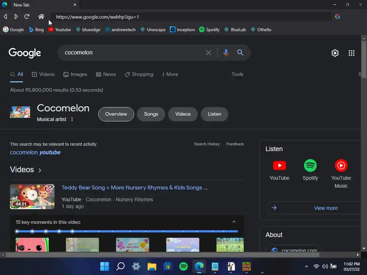Open taskbar Search
This screenshot has width=367, height=275.
coord(120,266)
